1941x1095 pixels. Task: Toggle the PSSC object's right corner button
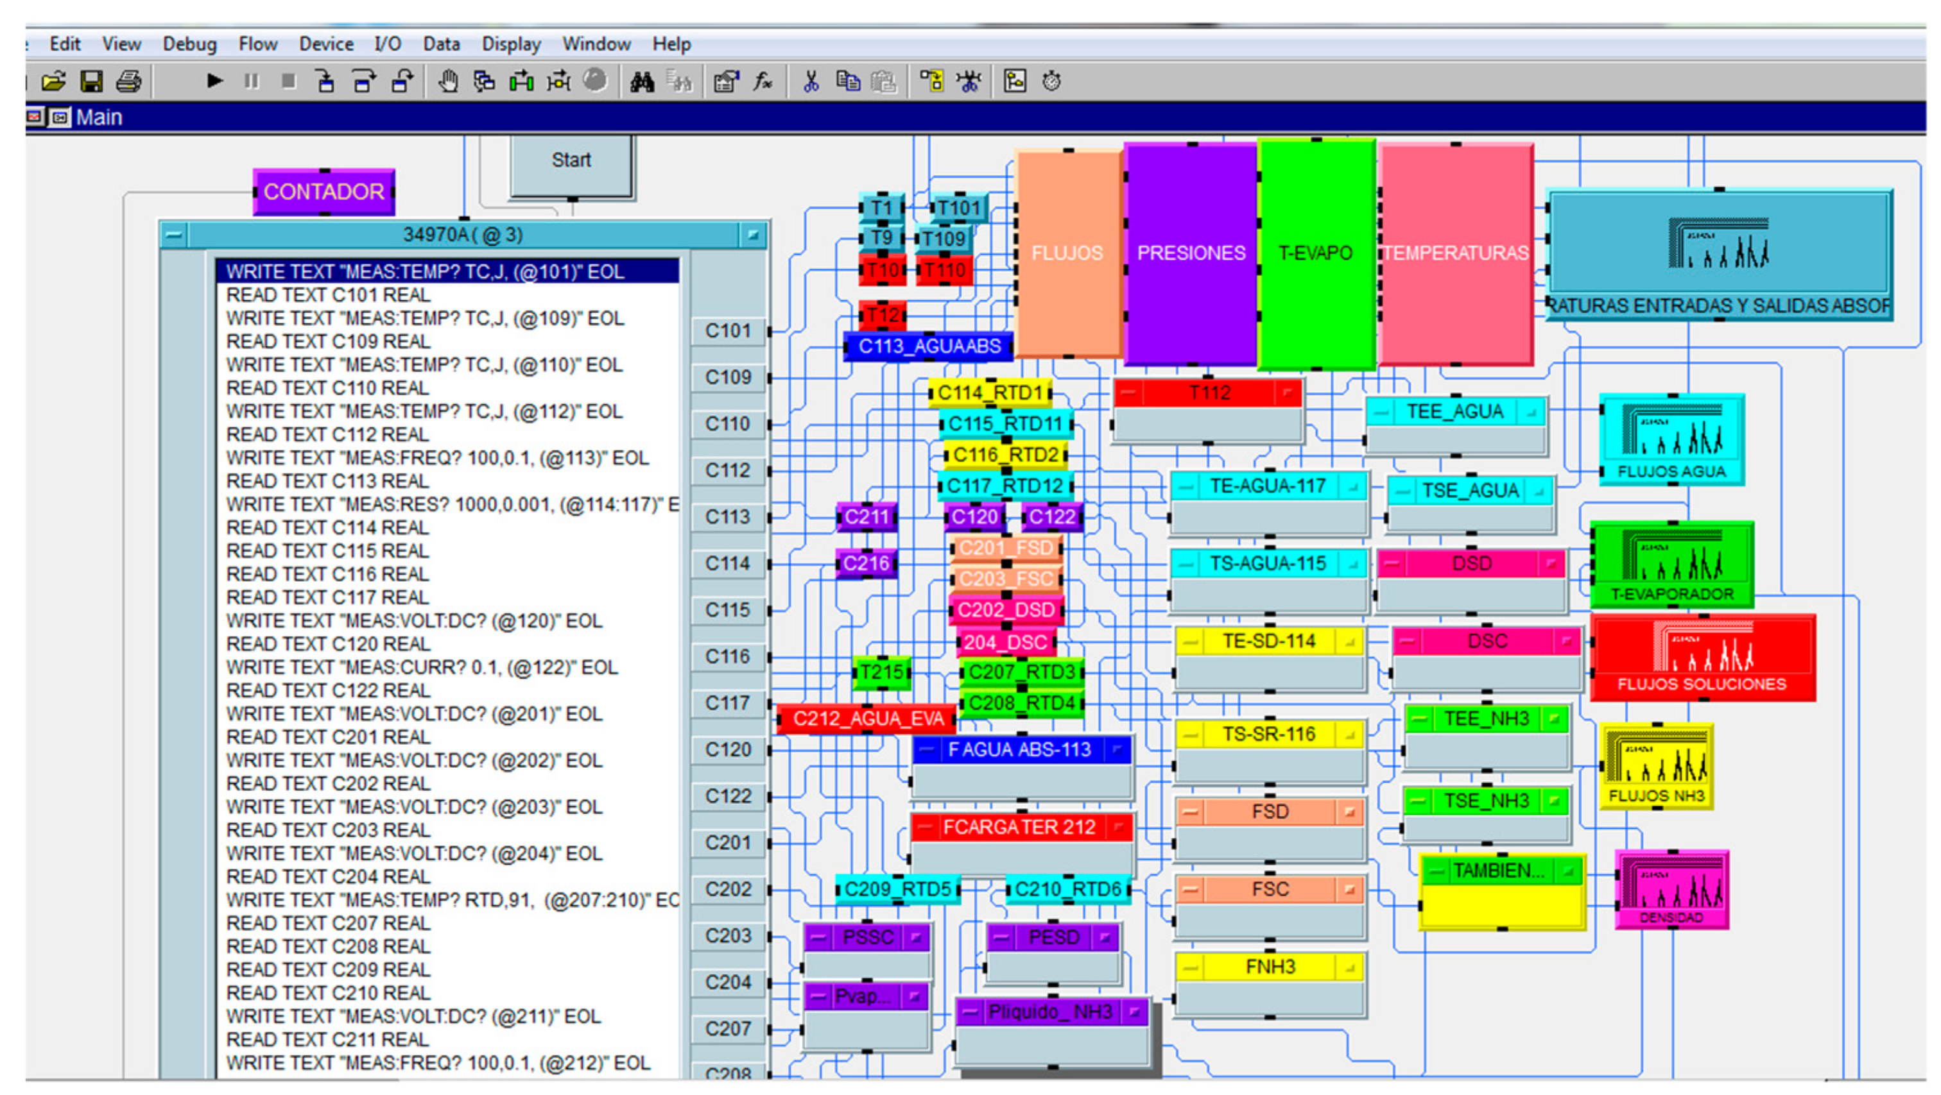(x=915, y=938)
